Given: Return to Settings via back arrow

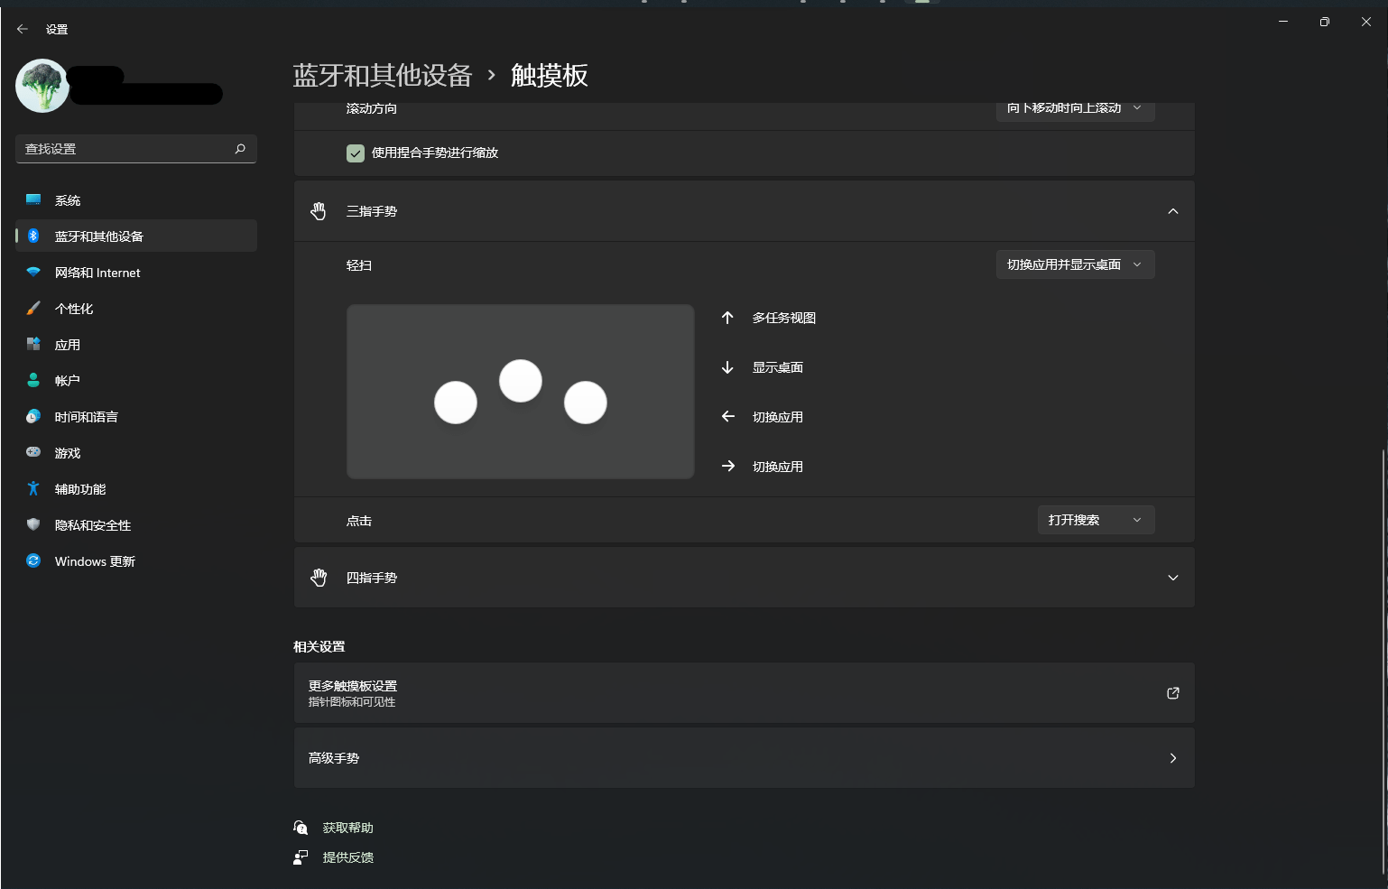Looking at the screenshot, I should click(x=22, y=28).
